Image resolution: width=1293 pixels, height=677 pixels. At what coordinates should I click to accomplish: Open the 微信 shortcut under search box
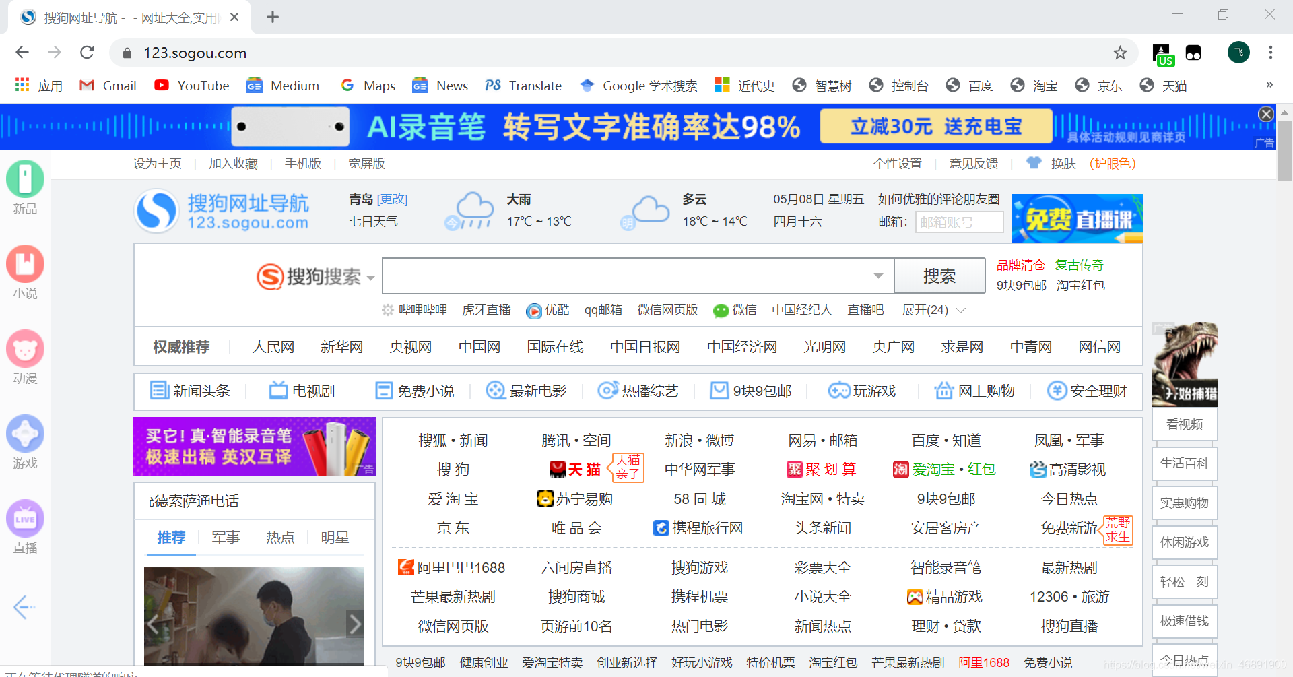(735, 310)
